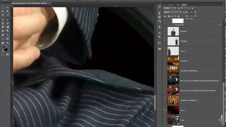Open the Layers panel flyout menu

click(223, 5)
